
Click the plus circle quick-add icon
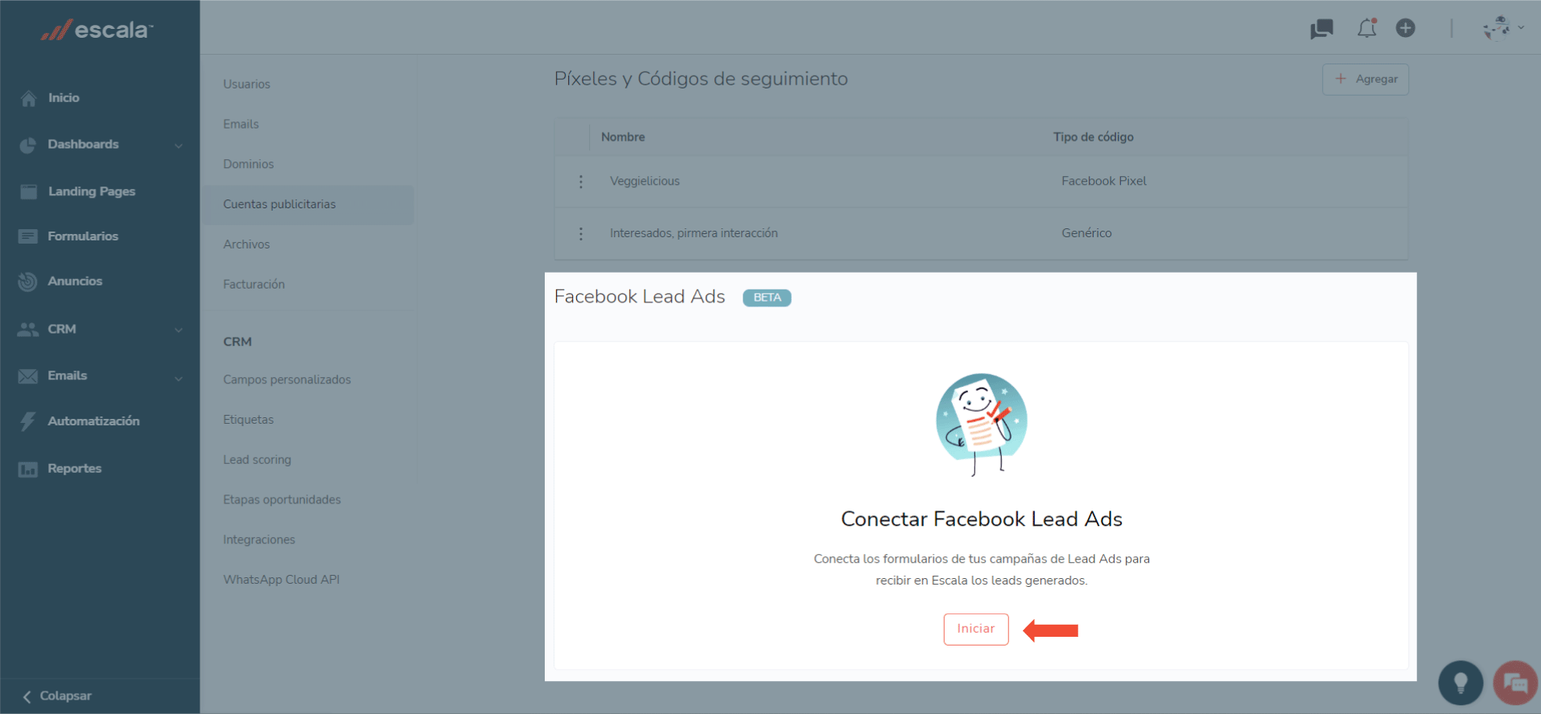[1405, 28]
